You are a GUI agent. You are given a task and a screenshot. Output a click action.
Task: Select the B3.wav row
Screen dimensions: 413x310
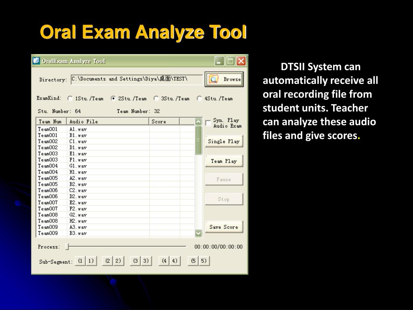click(115, 233)
